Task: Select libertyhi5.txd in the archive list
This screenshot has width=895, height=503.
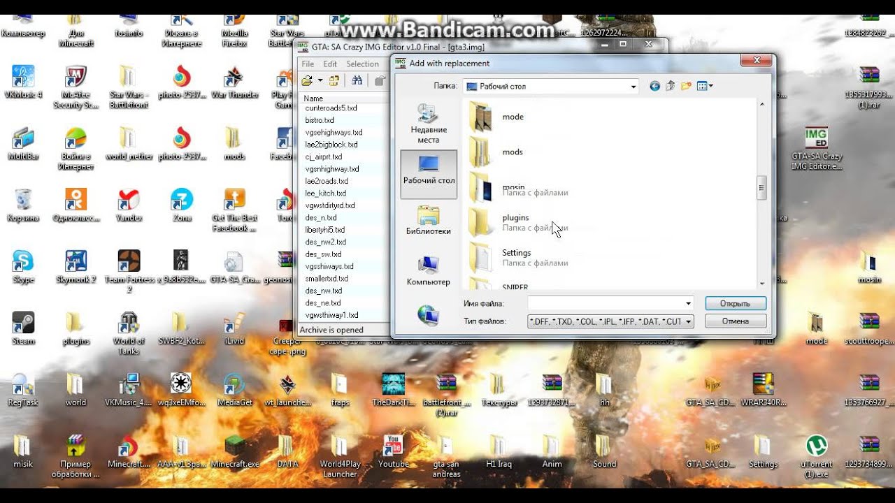Action: (x=325, y=230)
